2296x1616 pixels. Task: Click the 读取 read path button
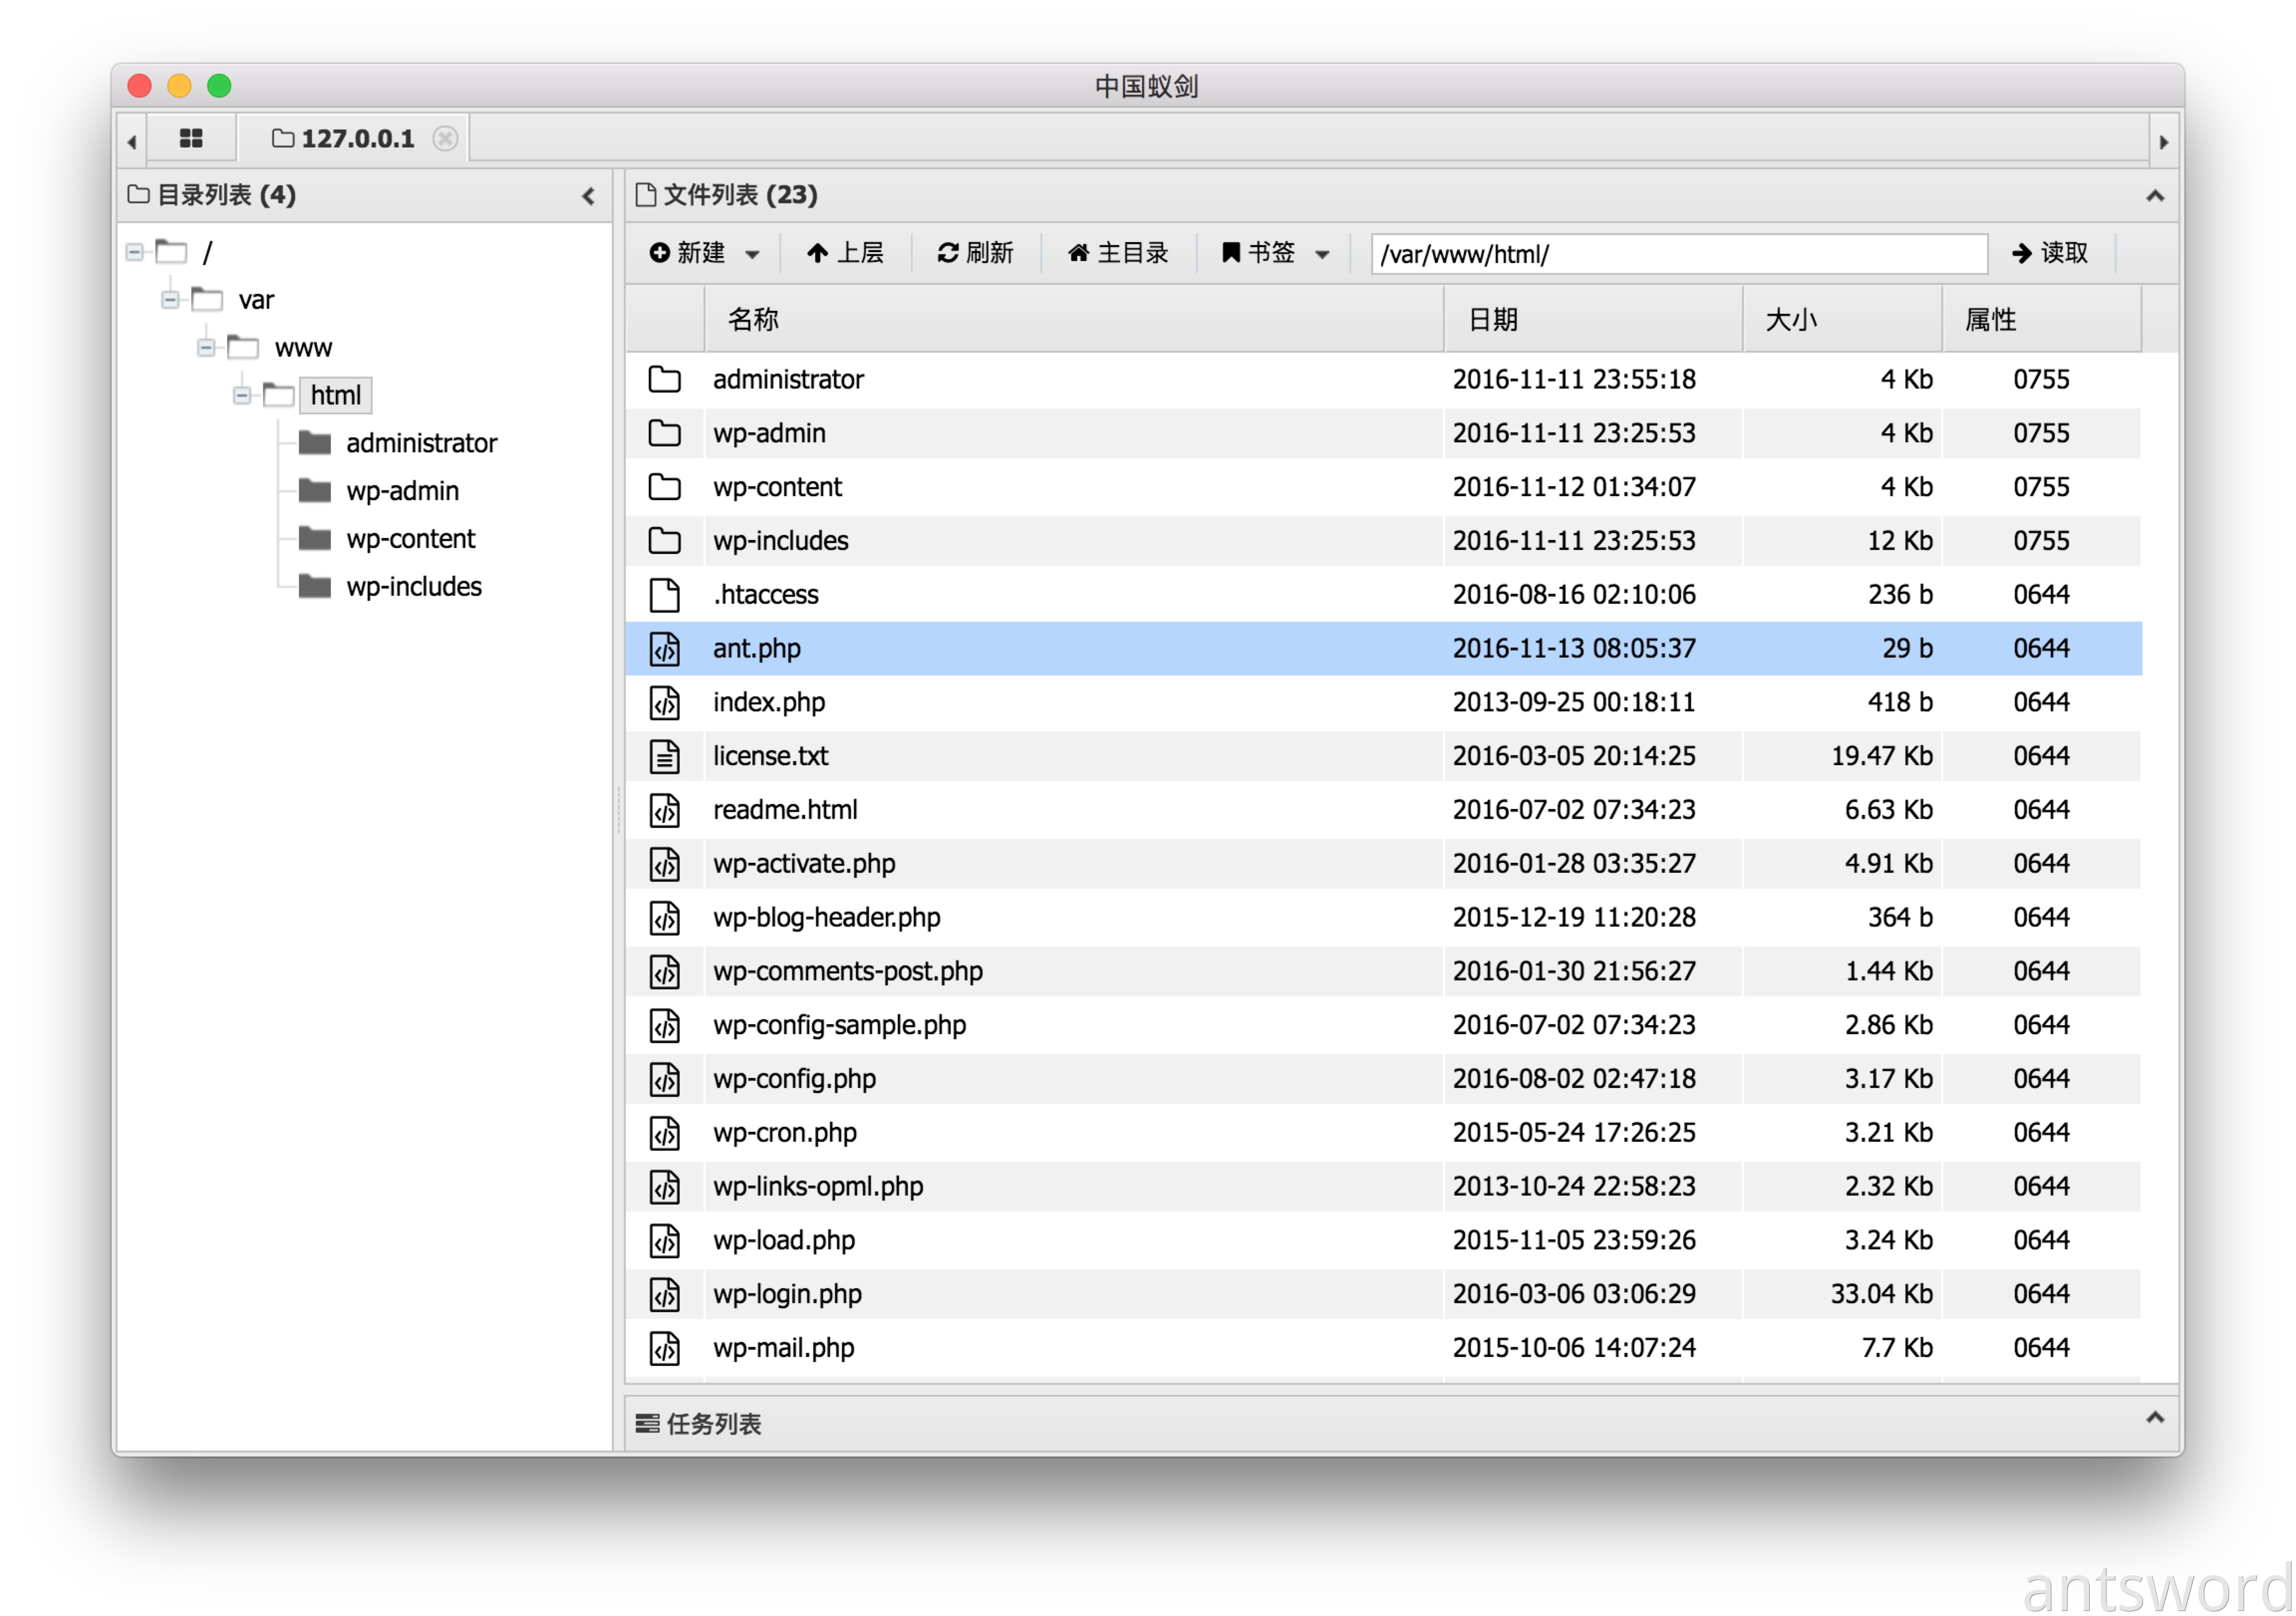pyautogui.click(x=2049, y=253)
